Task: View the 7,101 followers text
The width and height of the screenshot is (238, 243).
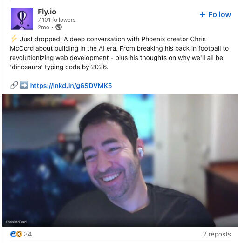Action: click(57, 20)
